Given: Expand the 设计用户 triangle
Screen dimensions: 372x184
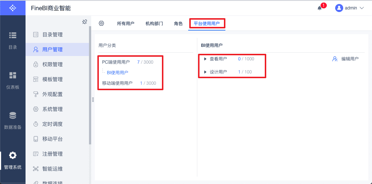Looking at the screenshot, I should [205, 72].
